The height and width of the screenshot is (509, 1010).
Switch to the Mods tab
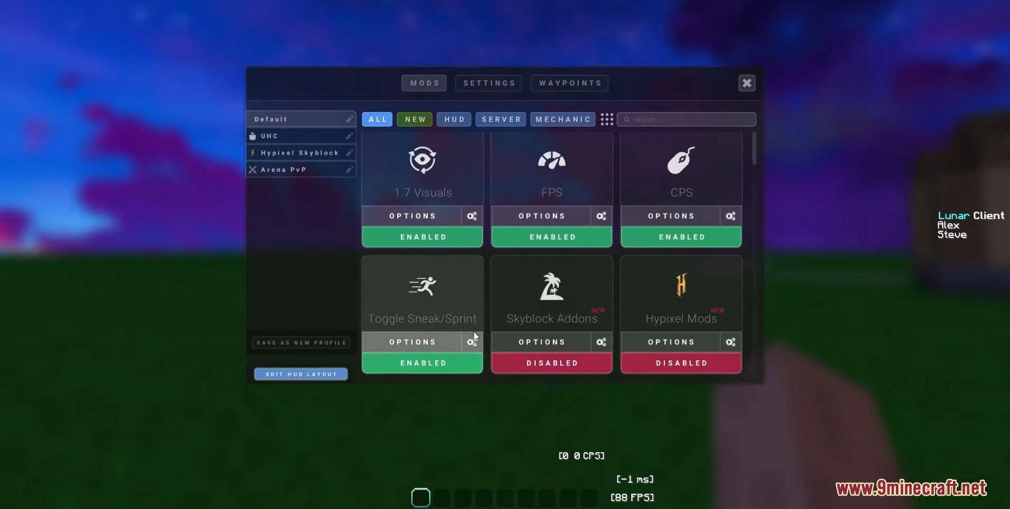pyautogui.click(x=424, y=83)
